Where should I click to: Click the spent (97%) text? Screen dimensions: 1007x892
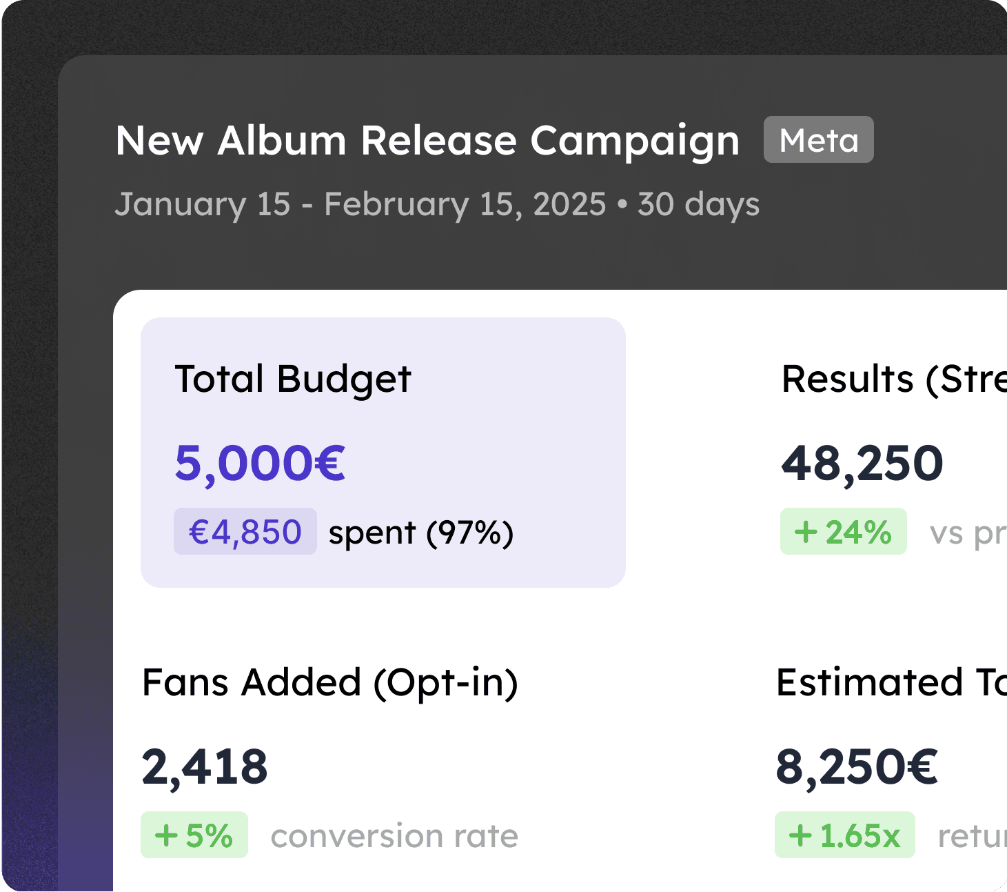tap(420, 533)
